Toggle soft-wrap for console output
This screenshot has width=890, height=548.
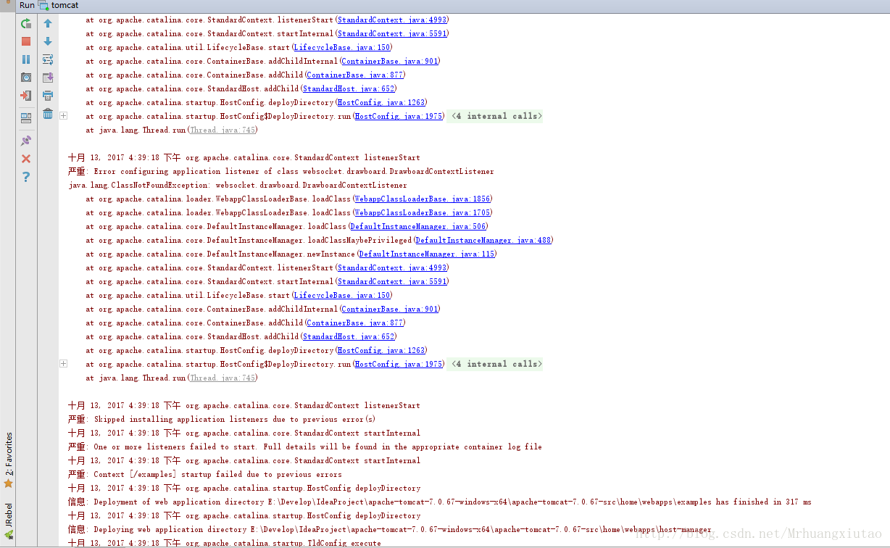[48, 60]
